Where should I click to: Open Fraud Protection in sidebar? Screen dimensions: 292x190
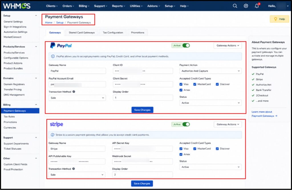(x=13, y=170)
